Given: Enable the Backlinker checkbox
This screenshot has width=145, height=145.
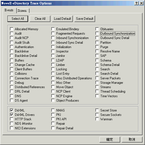Looking at the screenshot, I should pos(12,51).
